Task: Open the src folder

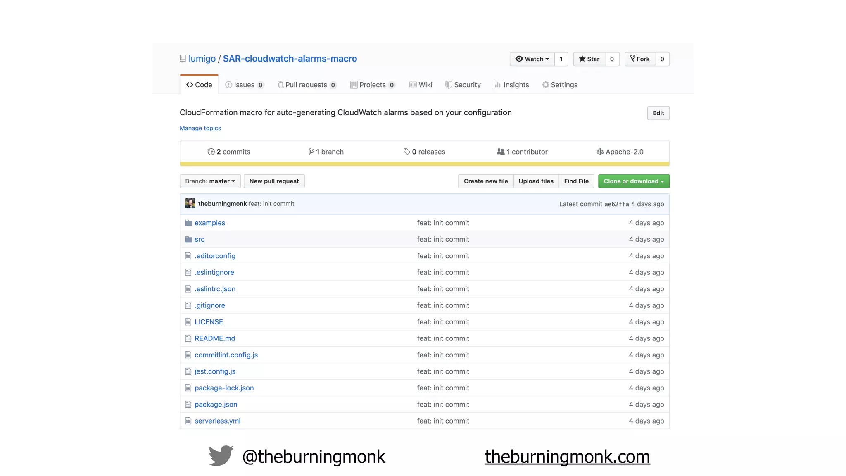Action: [x=200, y=239]
